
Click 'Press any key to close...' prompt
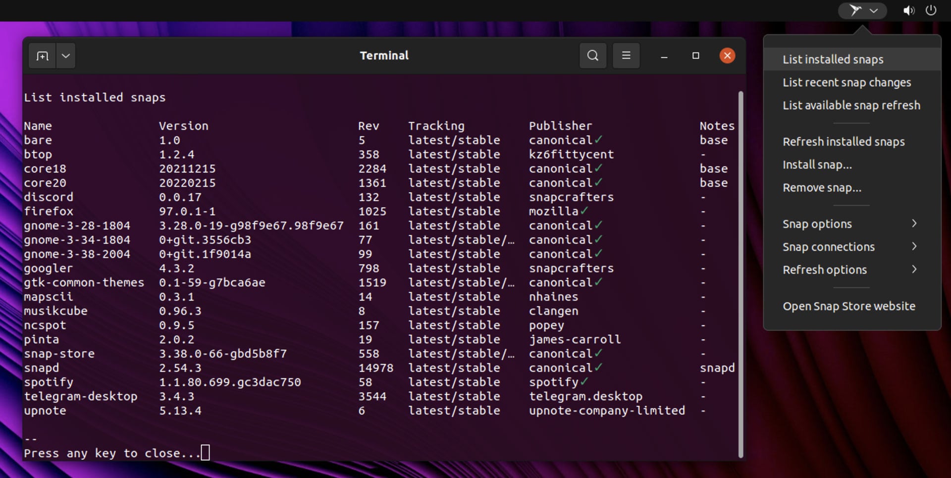click(x=112, y=454)
